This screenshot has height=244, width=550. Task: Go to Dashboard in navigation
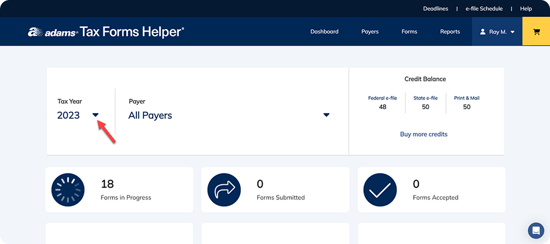point(324,32)
